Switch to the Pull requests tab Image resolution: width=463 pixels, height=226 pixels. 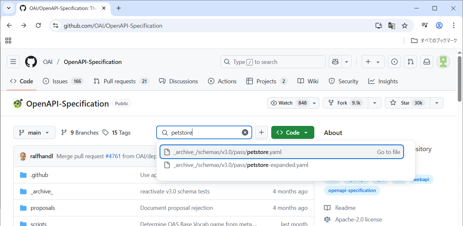click(121, 81)
